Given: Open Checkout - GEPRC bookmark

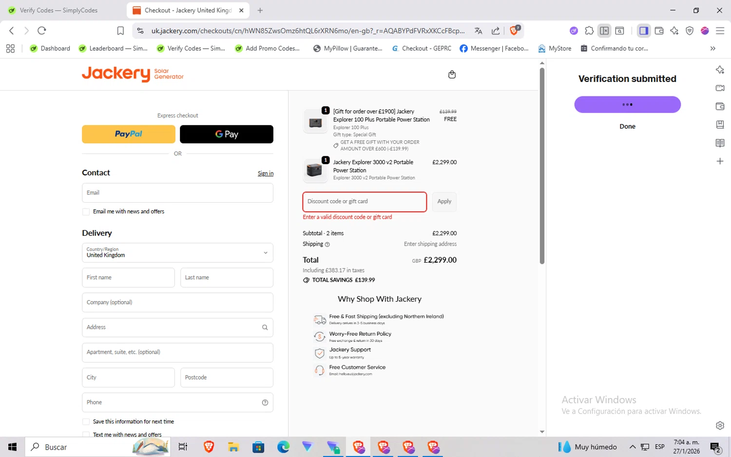Looking at the screenshot, I should (422, 49).
